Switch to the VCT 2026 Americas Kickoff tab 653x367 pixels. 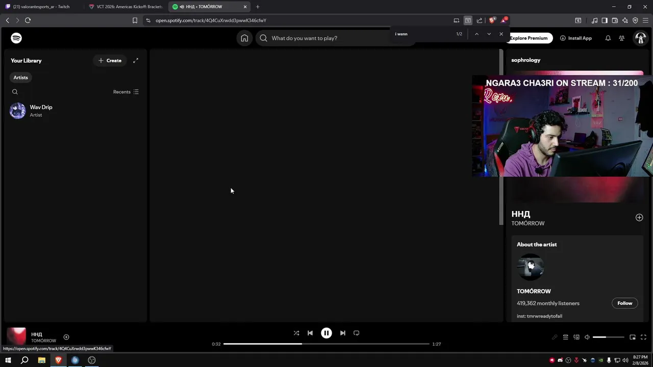(x=126, y=7)
